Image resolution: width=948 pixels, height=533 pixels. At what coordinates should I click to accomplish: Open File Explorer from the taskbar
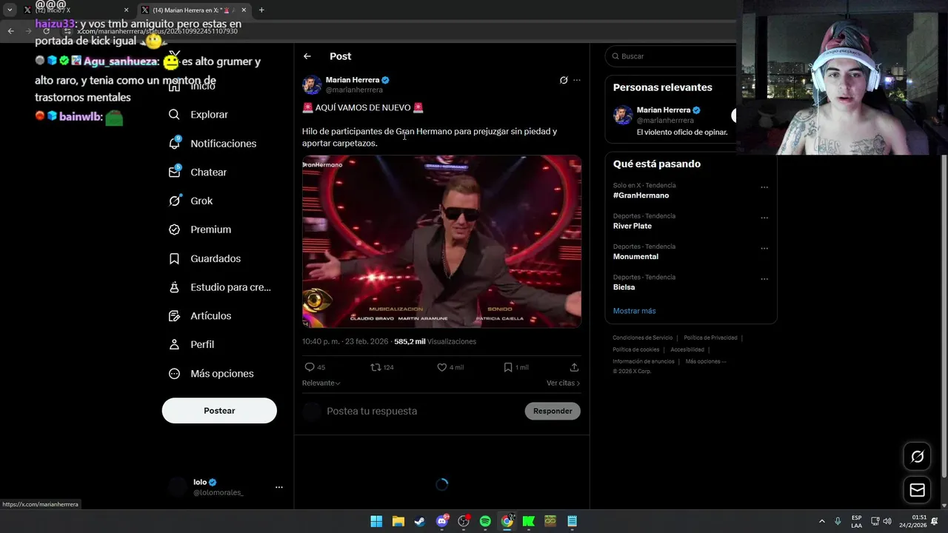tap(398, 521)
